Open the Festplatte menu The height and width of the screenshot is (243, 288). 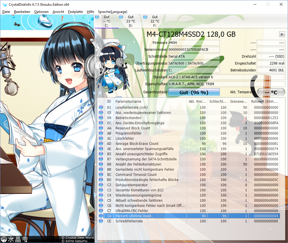tap(75, 12)
